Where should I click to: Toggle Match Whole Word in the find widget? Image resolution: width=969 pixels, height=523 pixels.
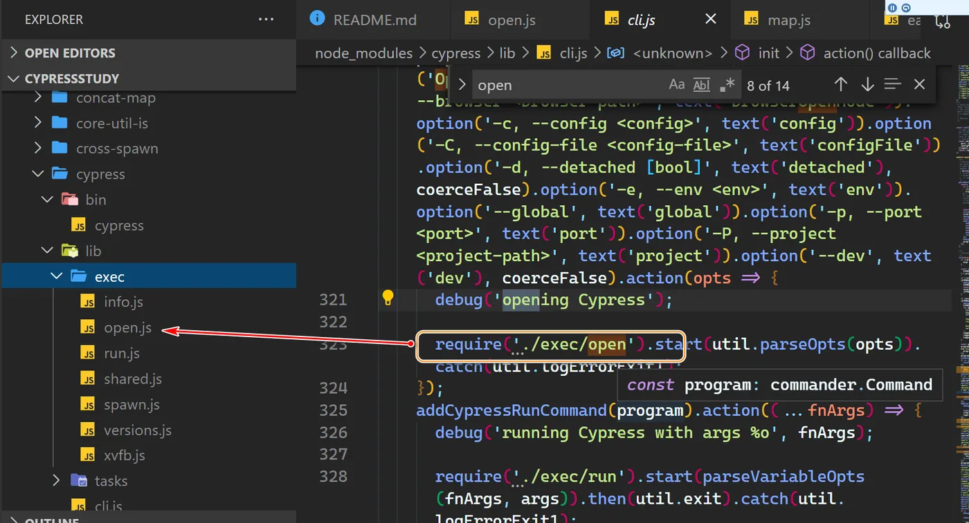(x=702, y=85)
